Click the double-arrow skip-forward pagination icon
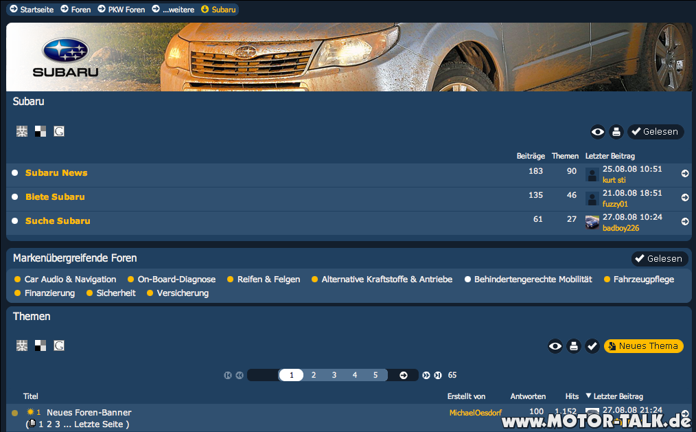The width and height of the screenshot is (696, 432). (426, 376)
